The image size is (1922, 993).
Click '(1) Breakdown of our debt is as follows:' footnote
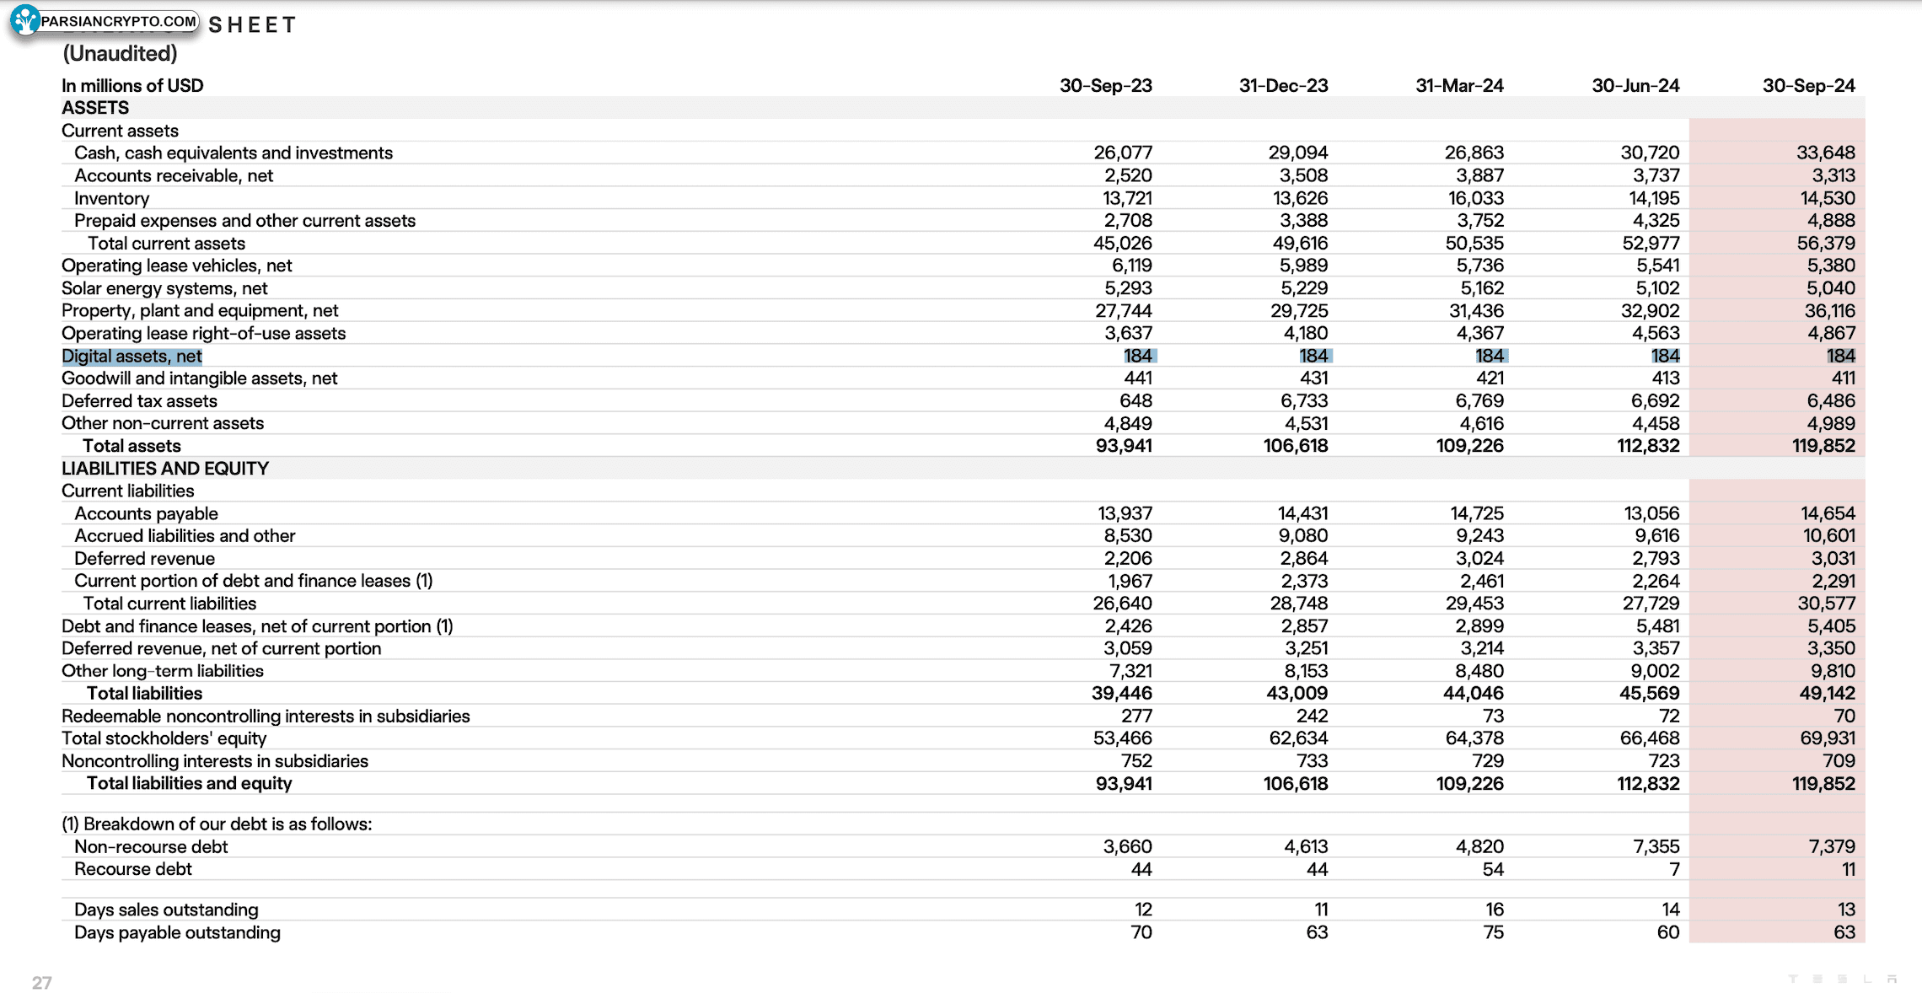(x=217, y=824)
